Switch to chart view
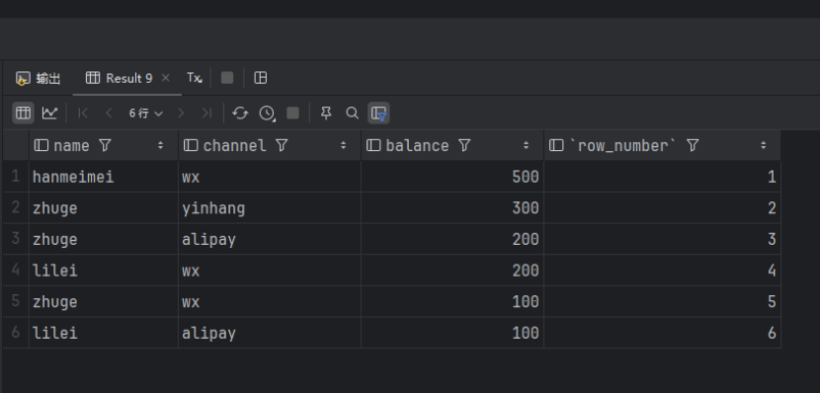Screen dimensions: 820x394 49,113
